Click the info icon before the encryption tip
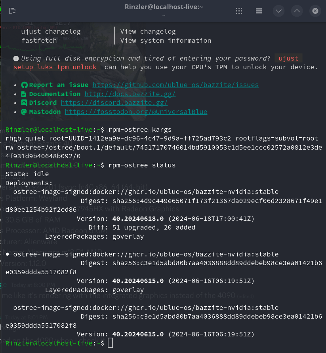 click(x=16, y=58)
